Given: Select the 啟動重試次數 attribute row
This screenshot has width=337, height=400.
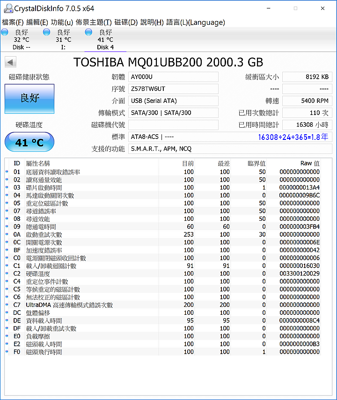Looking at the screenshot, I should (x=162, y=234).
